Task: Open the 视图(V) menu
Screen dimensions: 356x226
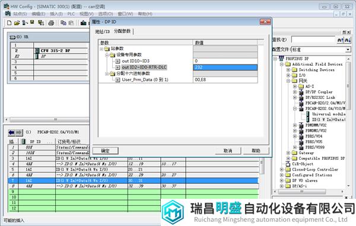Action: (x=87, y=14)
